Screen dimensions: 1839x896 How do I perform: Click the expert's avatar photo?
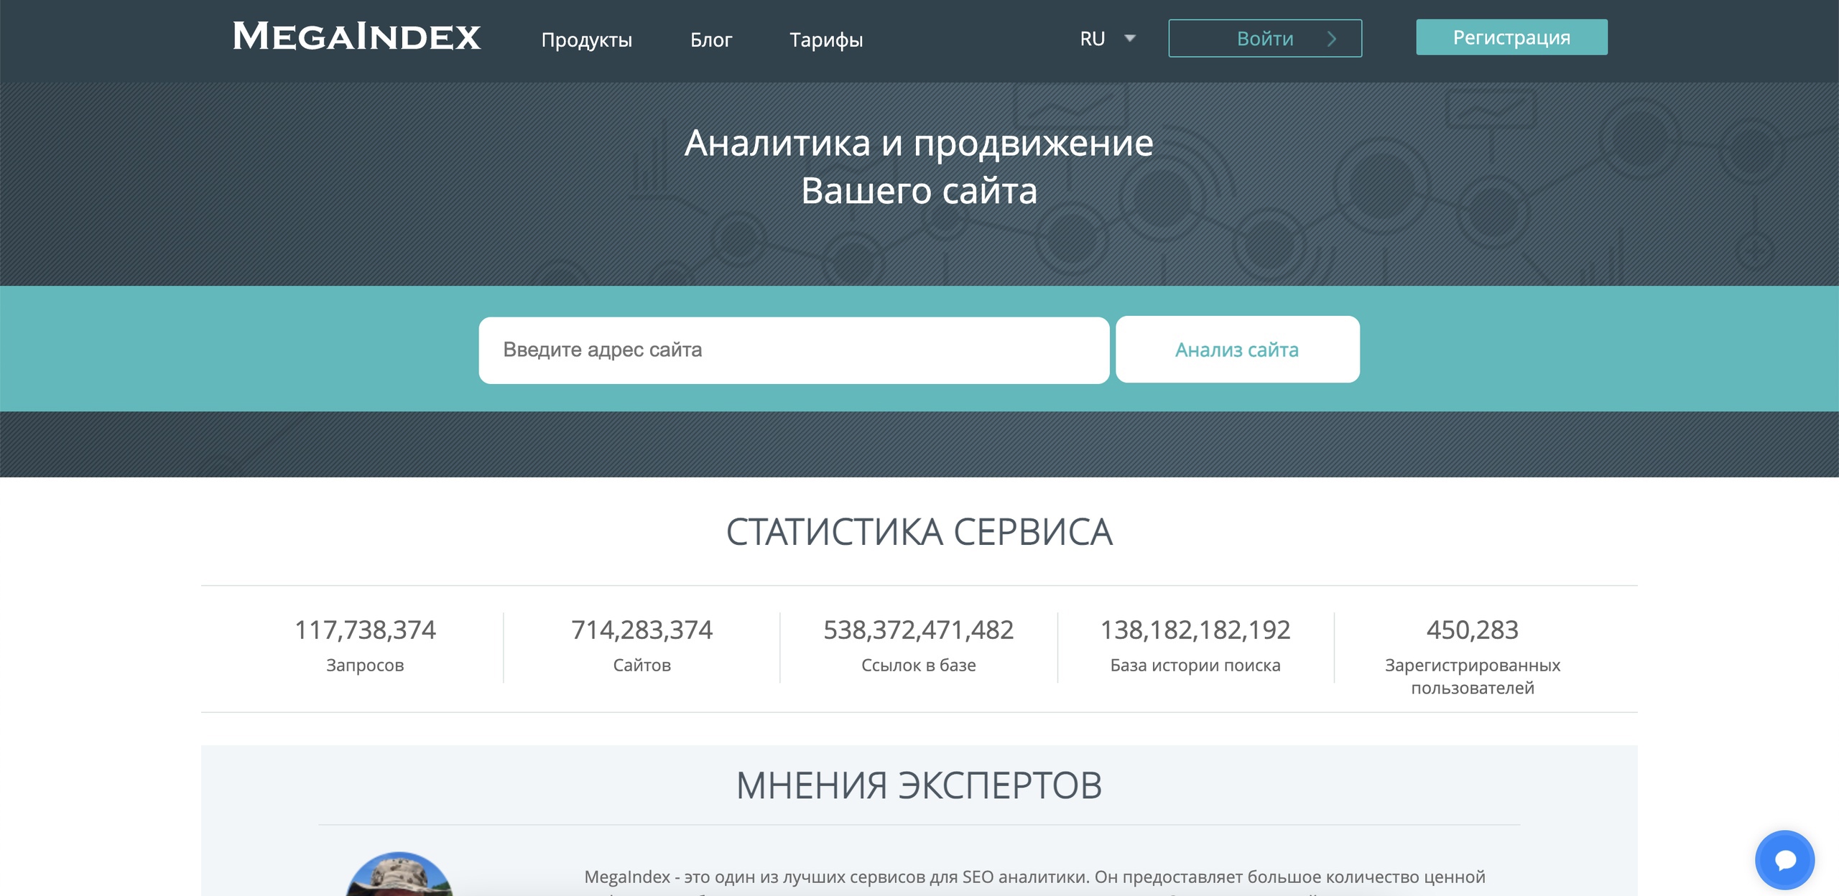pyautogui.click(x=399, y=877)
